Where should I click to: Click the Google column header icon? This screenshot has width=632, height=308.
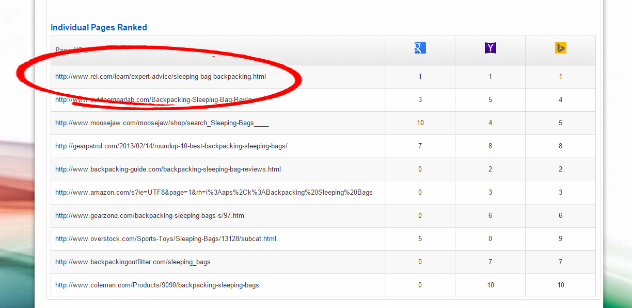420,48
